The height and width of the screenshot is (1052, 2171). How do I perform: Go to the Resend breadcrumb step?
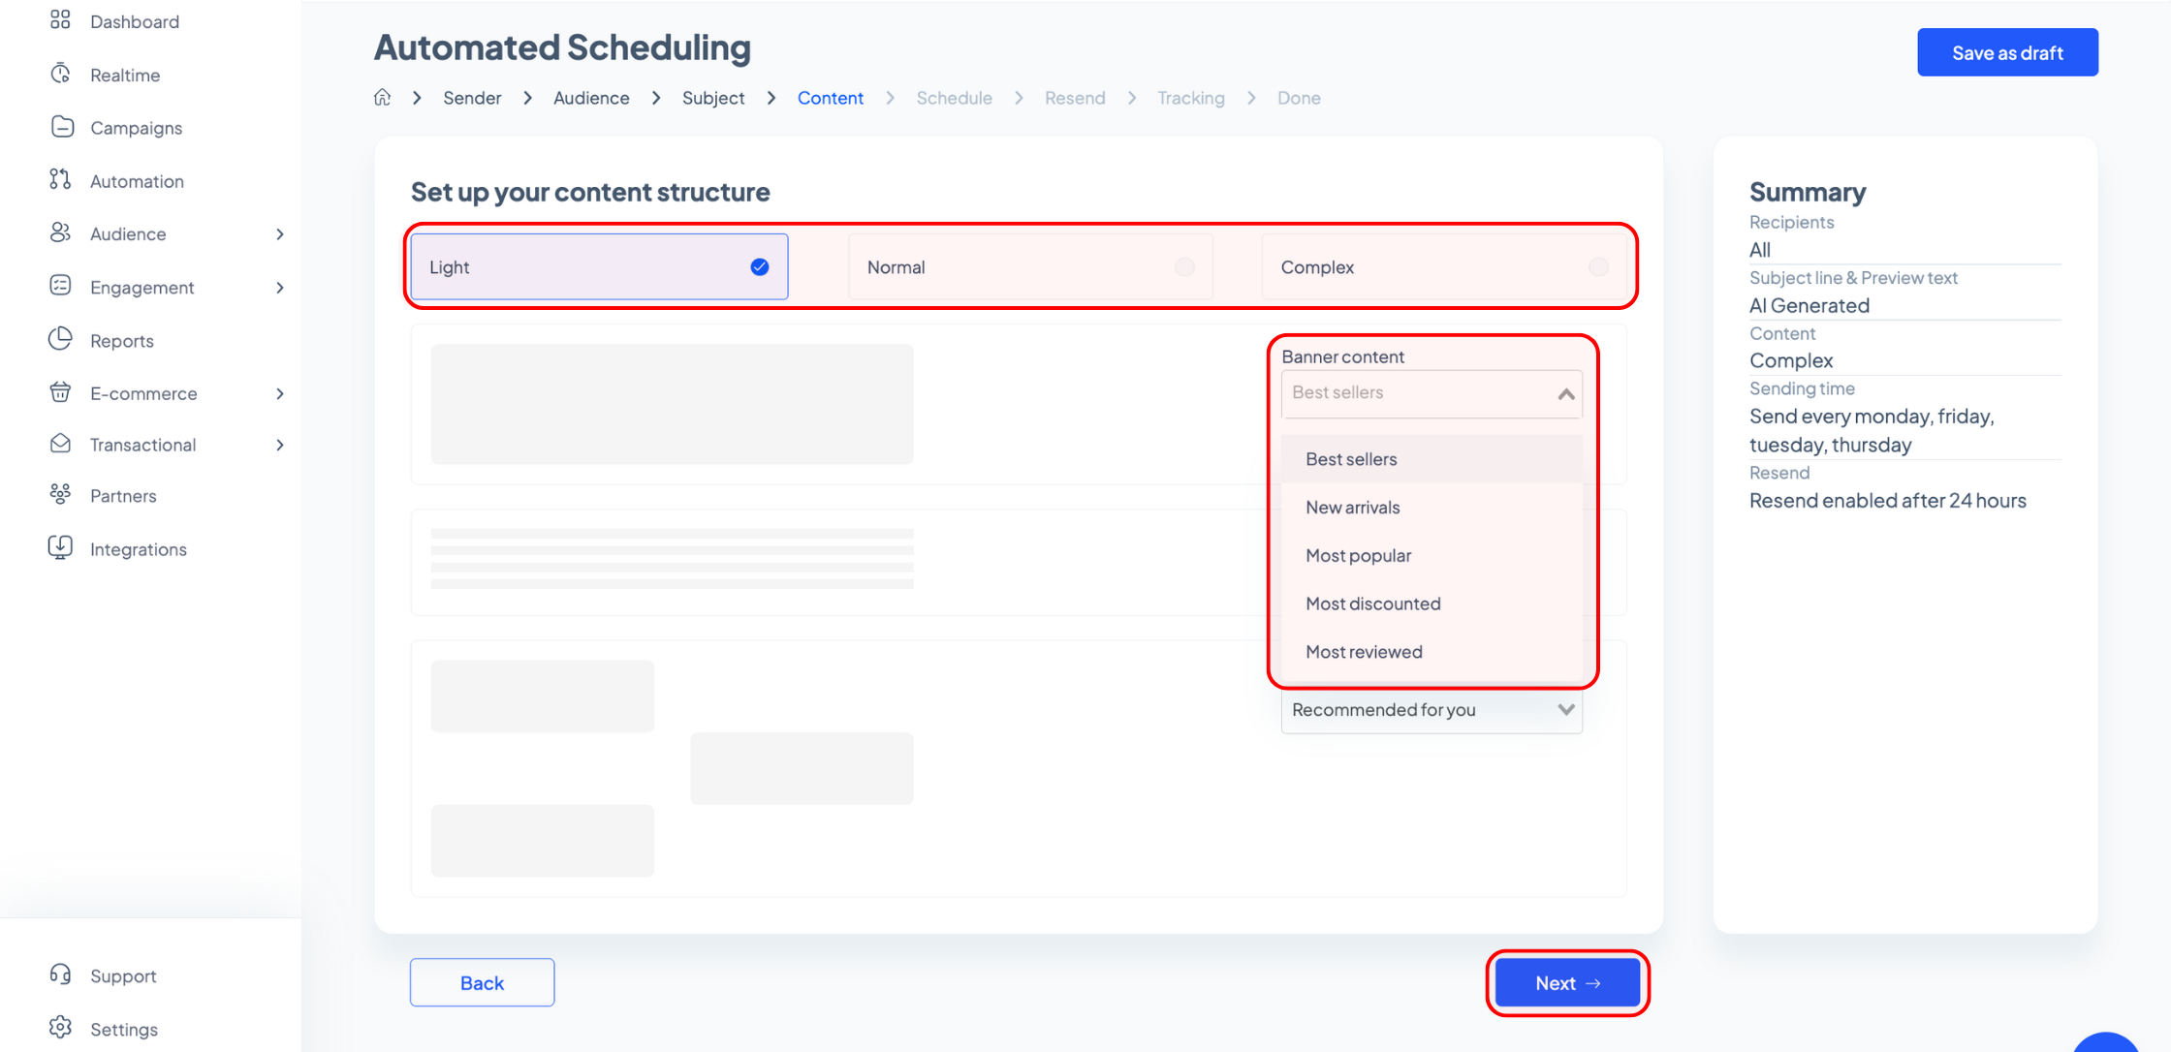coord(1075,98)
